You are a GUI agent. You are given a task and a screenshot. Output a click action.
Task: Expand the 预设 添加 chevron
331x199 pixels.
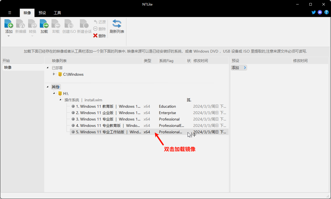click(x=245, y=68)
